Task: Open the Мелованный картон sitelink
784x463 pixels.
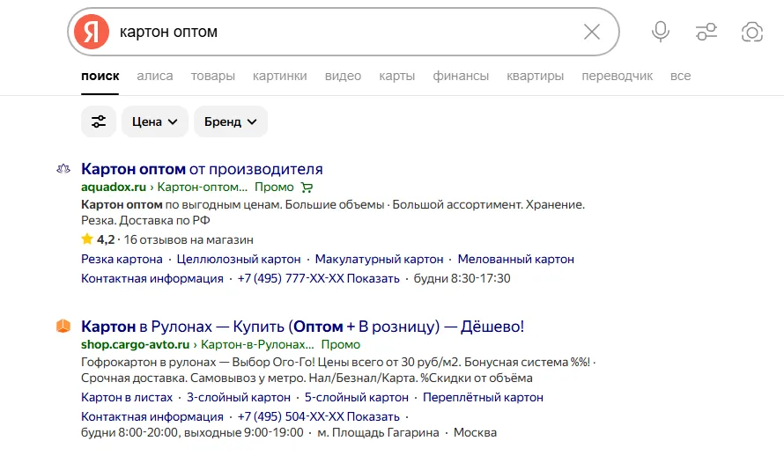Action: (x=516, y=259)
